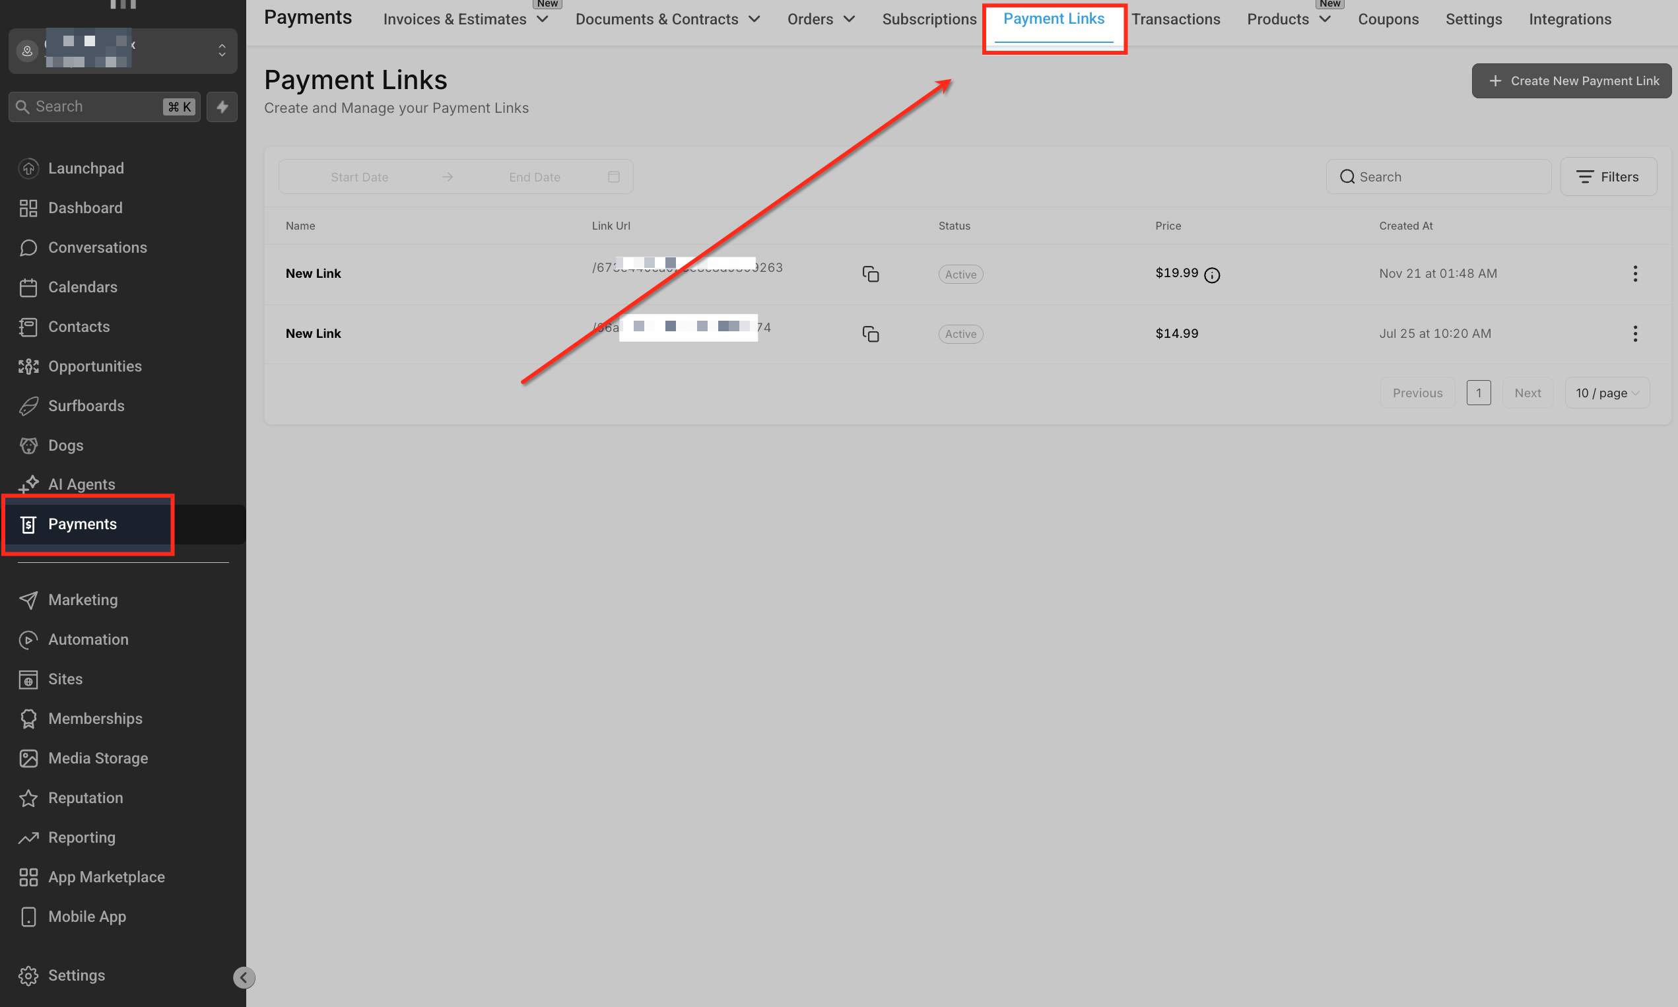
Task: Switch to the Coupons tab
Action: pyautogui.click(x=1388, y=19)
